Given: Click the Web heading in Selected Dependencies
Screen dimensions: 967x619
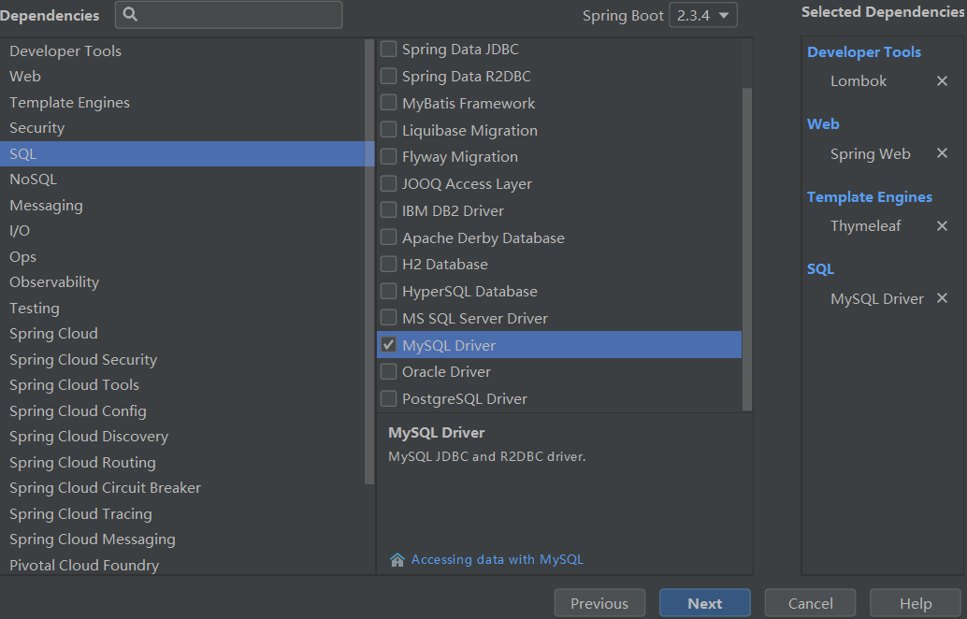Looking at the screenshot, I should pos(823,124).
